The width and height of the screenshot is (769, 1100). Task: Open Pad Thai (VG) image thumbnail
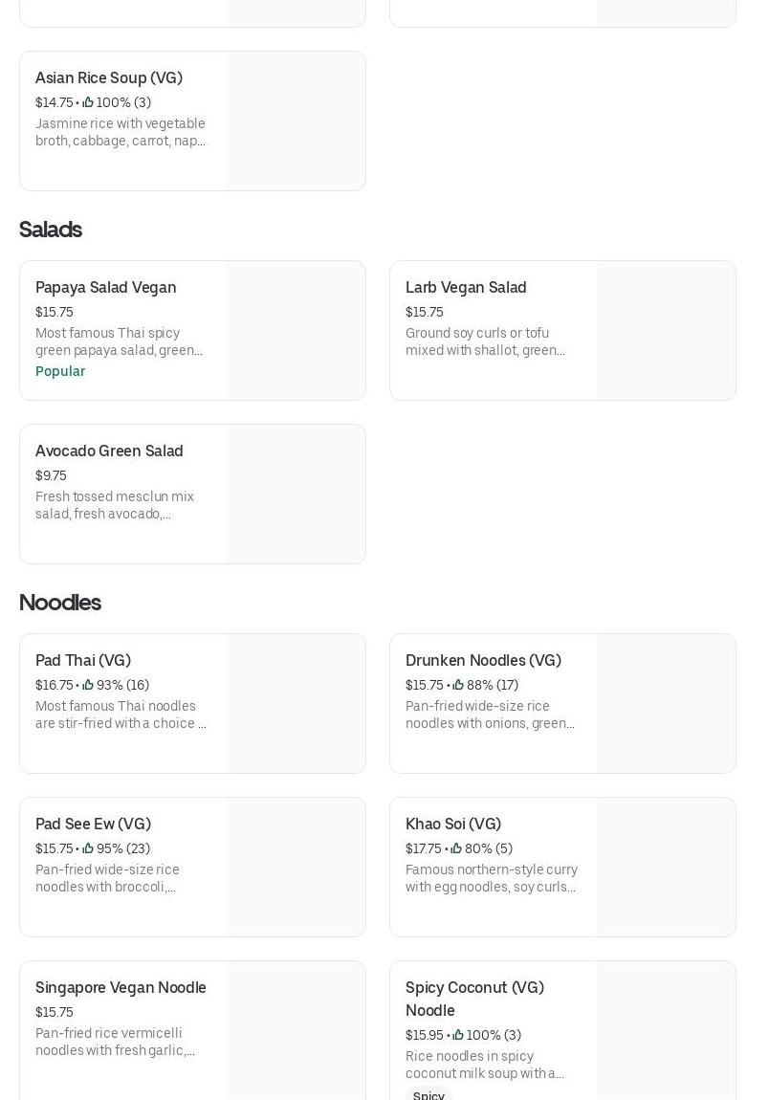(x=296, y=704)
